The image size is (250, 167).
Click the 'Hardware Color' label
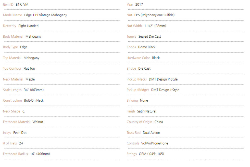[x=138, y=58]
